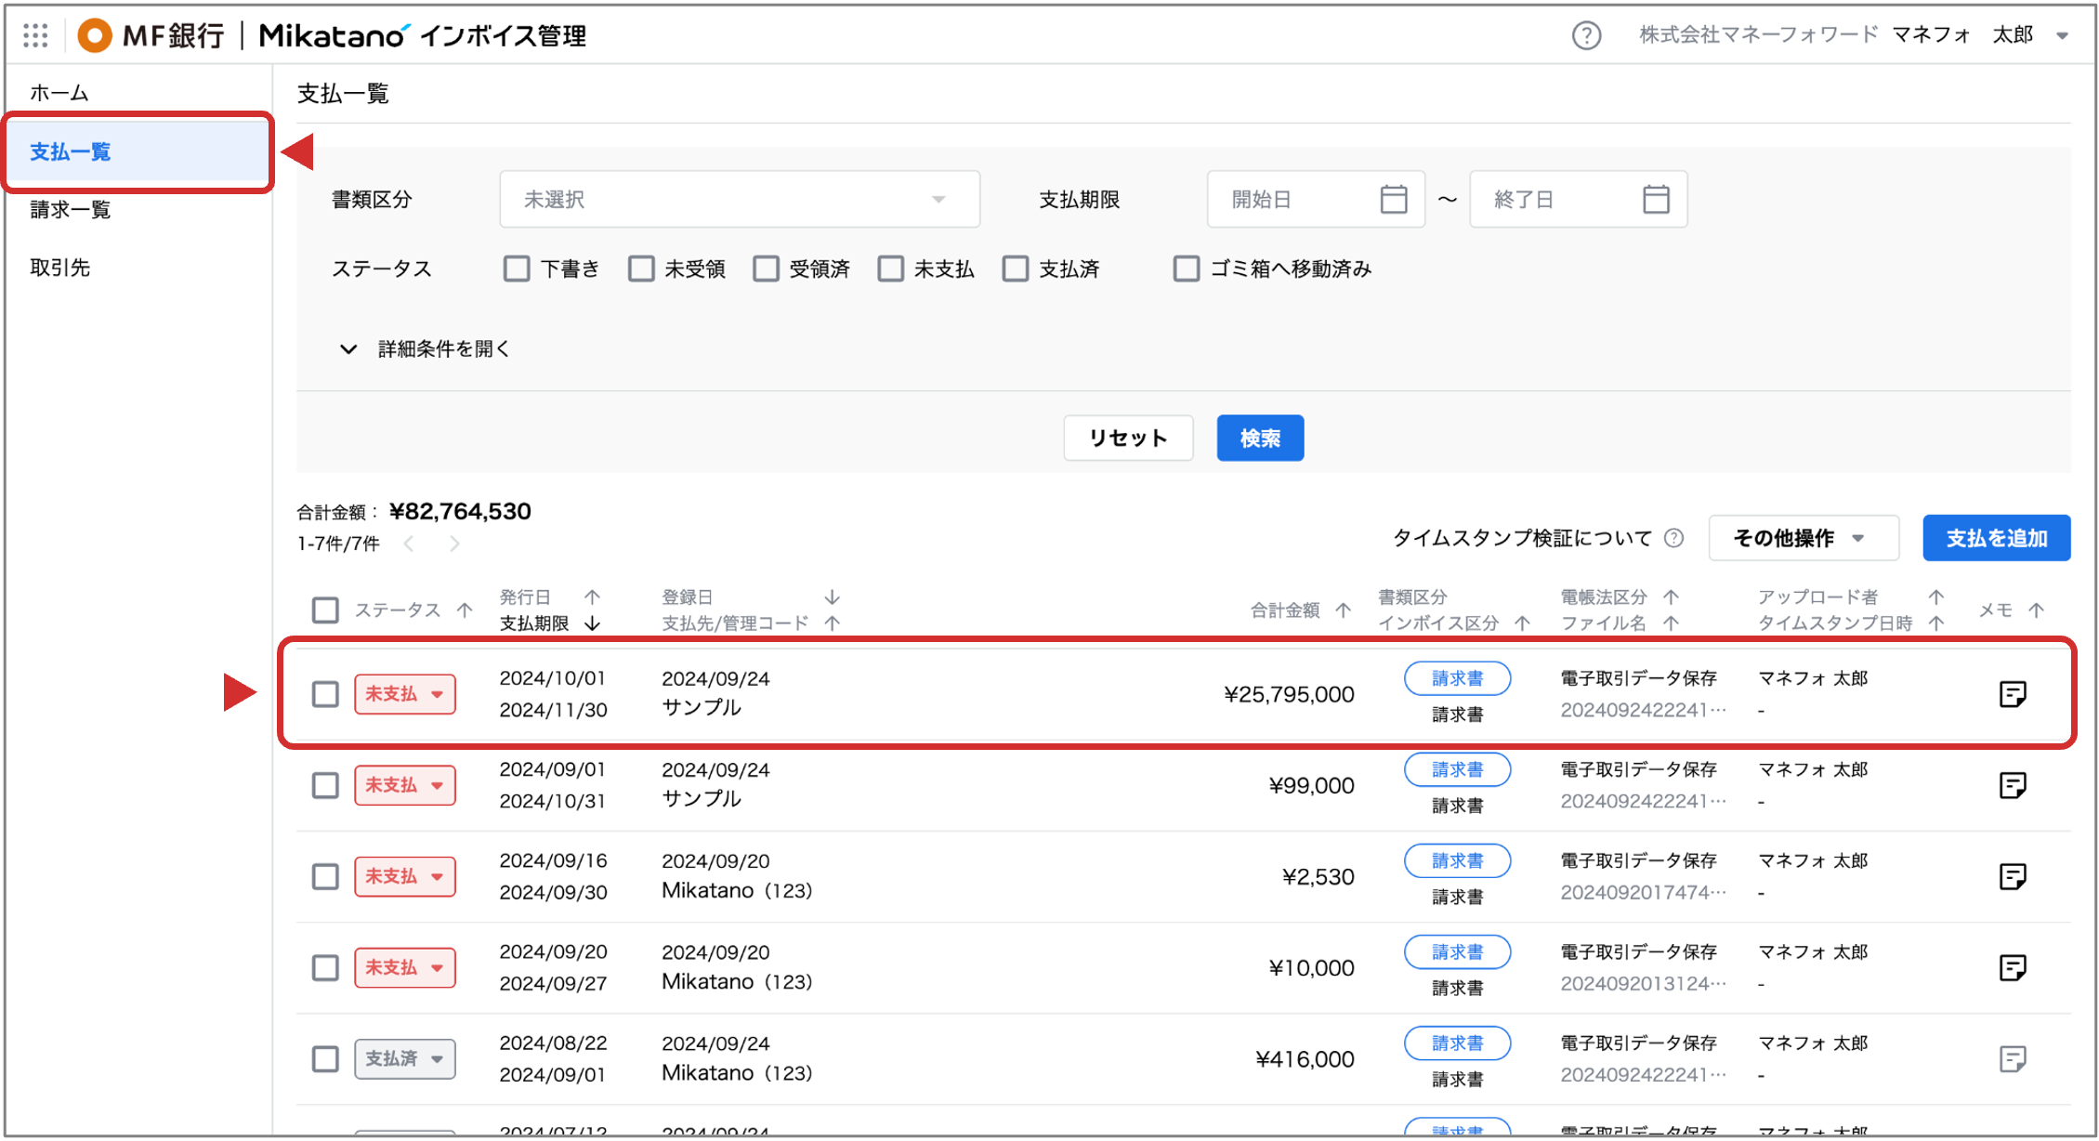Sort by 合計金額 column arrow

click(x=1343, y=610)
